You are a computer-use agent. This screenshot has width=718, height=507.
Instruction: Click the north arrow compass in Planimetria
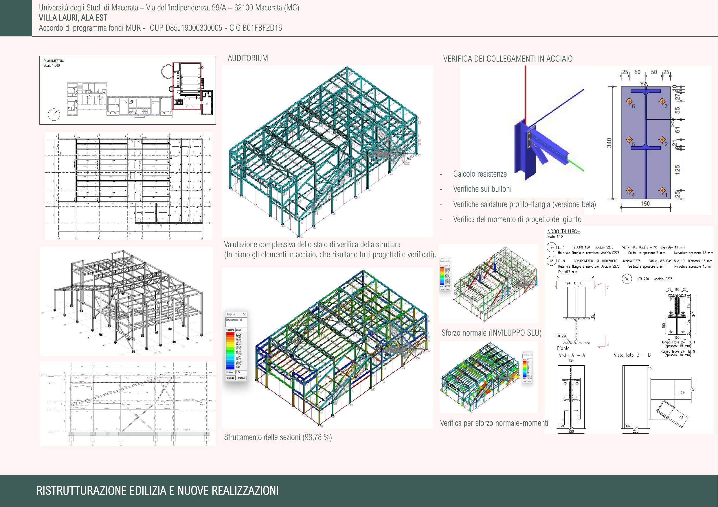pyautogui.click(x=54, y=114)
